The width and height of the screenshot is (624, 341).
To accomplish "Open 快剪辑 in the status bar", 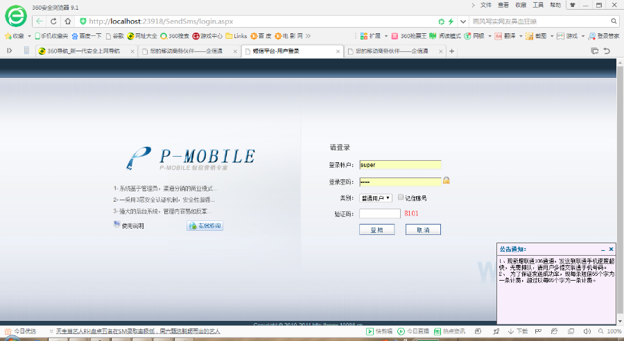I will tap(379, 331).
